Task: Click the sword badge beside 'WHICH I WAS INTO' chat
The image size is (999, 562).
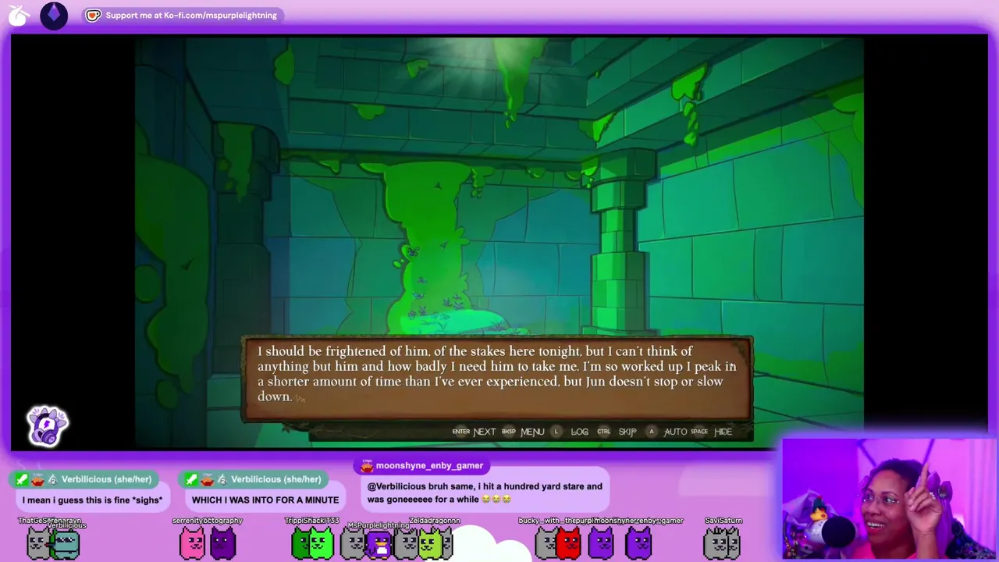Action: coord(191,479)
